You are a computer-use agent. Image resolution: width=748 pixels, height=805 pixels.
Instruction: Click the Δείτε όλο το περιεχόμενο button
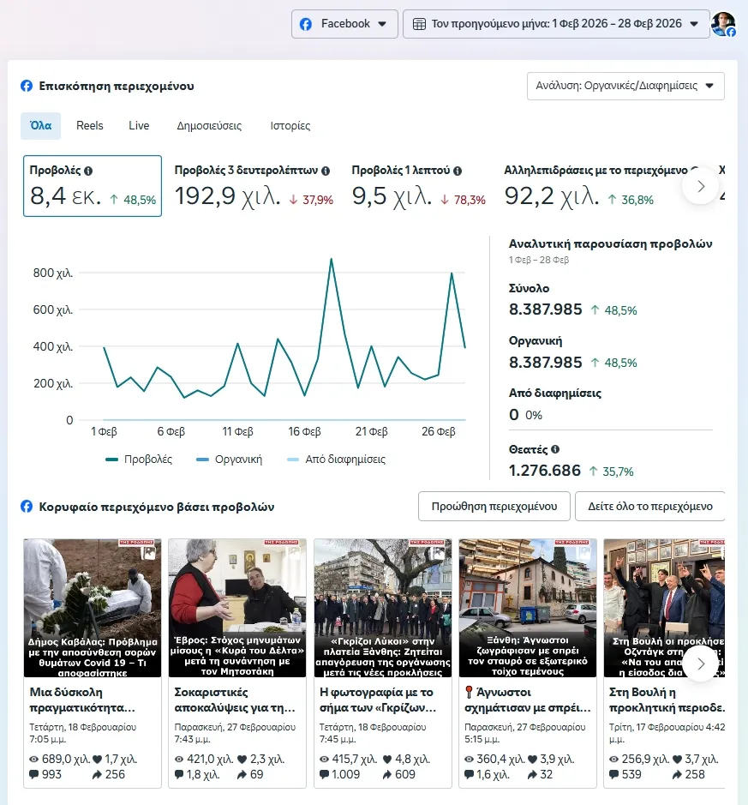(649, 507)
